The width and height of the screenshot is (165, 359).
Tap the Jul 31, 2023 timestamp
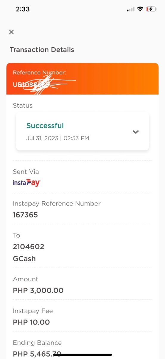(58, 138)
